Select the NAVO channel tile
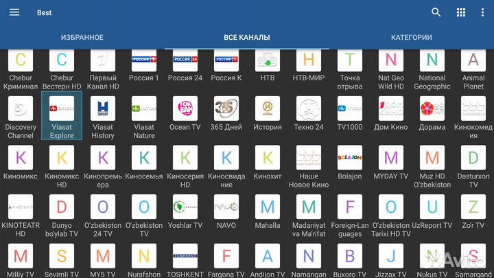 coord(226,207)
